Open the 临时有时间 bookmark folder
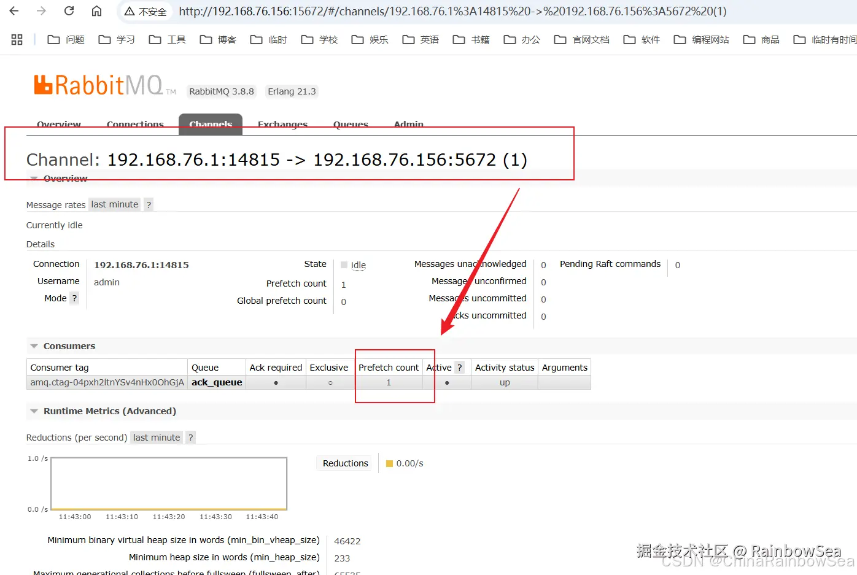 click(x=825, y=39)
